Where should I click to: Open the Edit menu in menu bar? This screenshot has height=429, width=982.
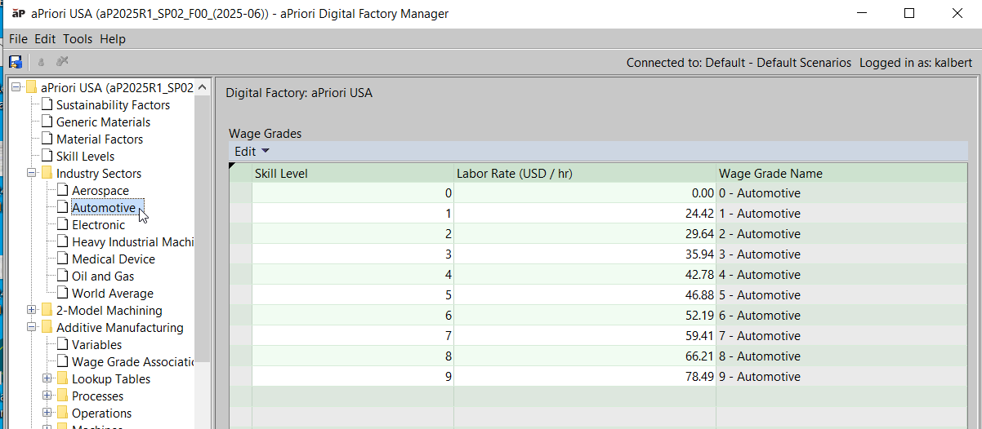45,38
